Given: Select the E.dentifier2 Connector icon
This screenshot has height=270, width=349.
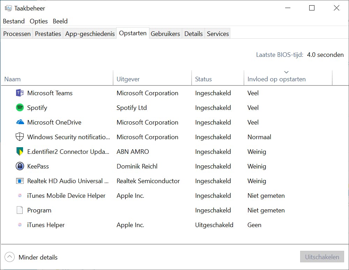Looking at the screenshot, I should point(20,152).
